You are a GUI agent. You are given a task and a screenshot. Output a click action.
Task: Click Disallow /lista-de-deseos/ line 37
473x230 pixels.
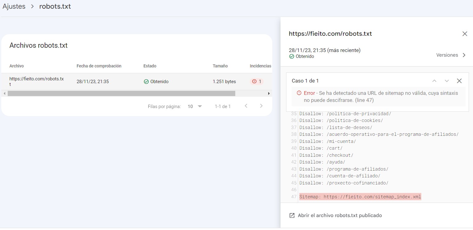336,127
